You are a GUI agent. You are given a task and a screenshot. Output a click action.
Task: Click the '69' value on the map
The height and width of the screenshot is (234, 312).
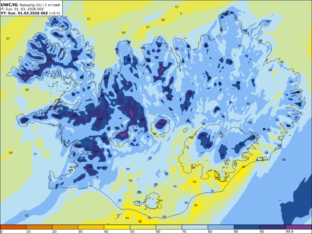pyautogui.click(x=164, y=217)
